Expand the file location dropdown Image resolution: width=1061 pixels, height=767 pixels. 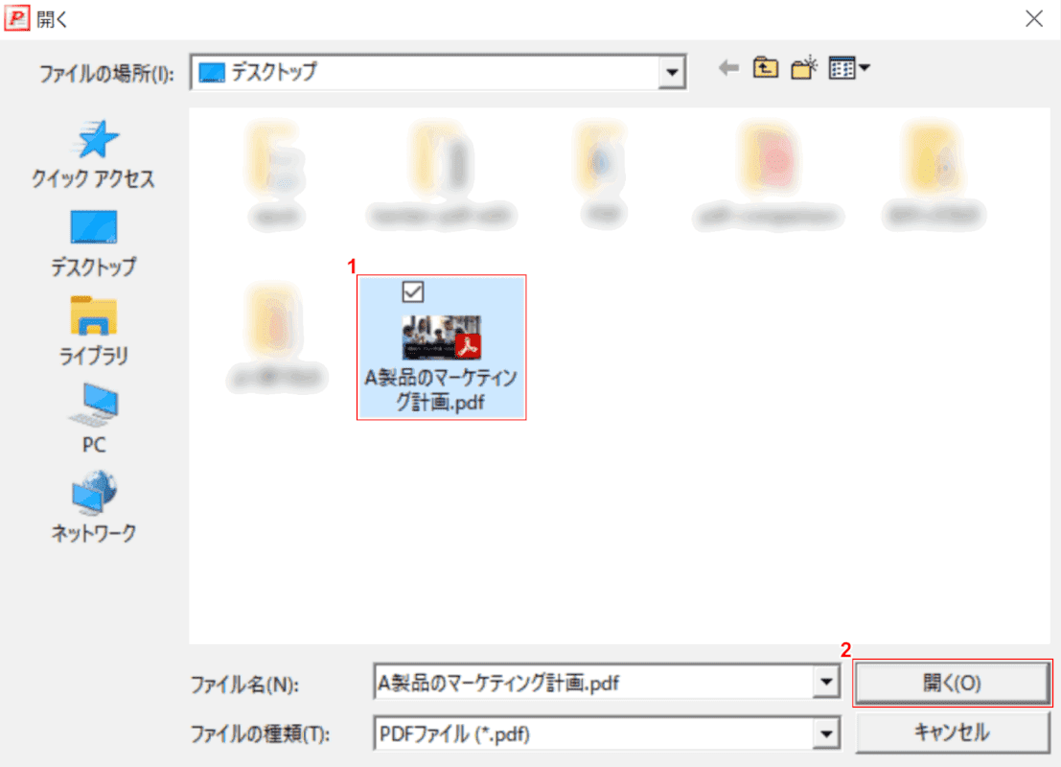click(672, 72)
